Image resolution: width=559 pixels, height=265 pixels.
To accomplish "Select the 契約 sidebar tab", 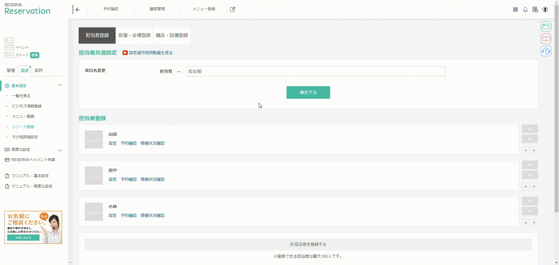I will click(39, 70).
